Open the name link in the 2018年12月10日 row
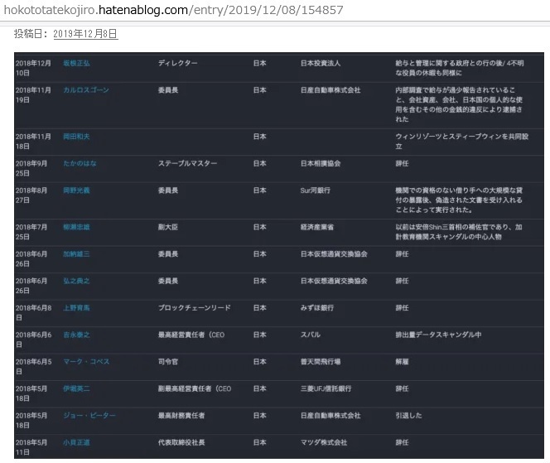Screen dimensions: 550x463 pyautogui.click(x=76, y=64)
